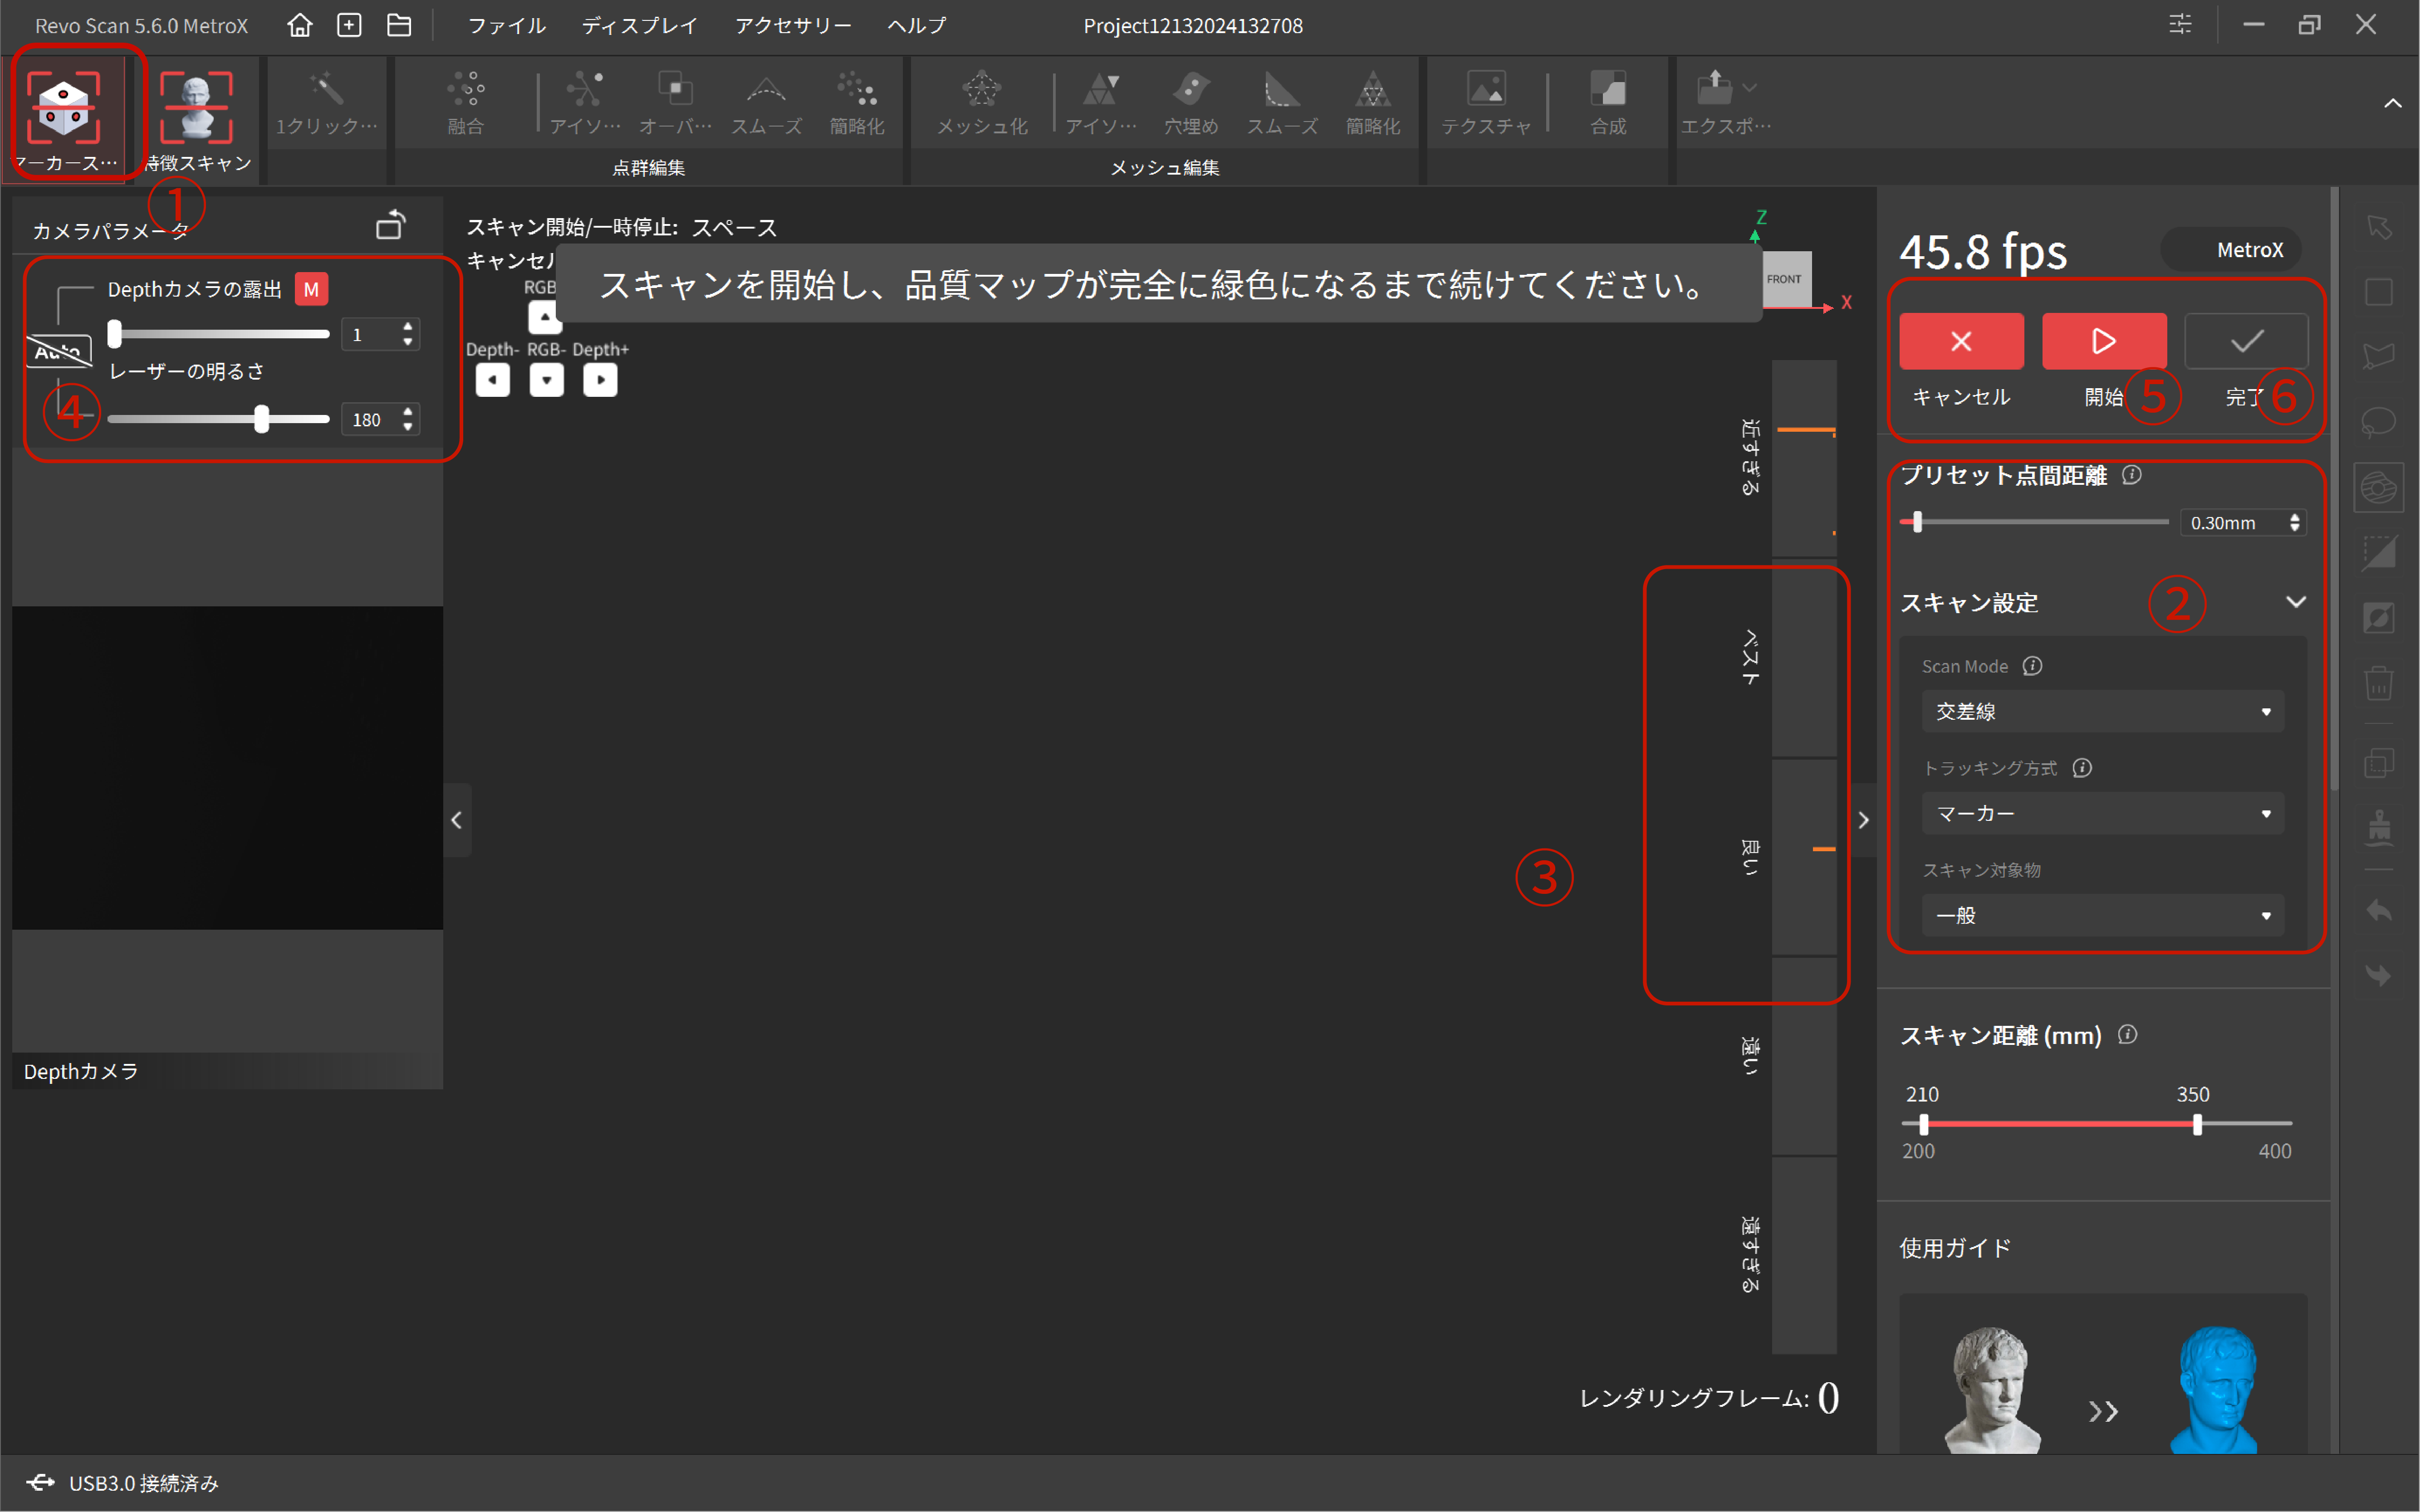Open the Scan Mode dropdown (交差線)
Viewport: 2420px width, 1512px height.
[2102, 711]
